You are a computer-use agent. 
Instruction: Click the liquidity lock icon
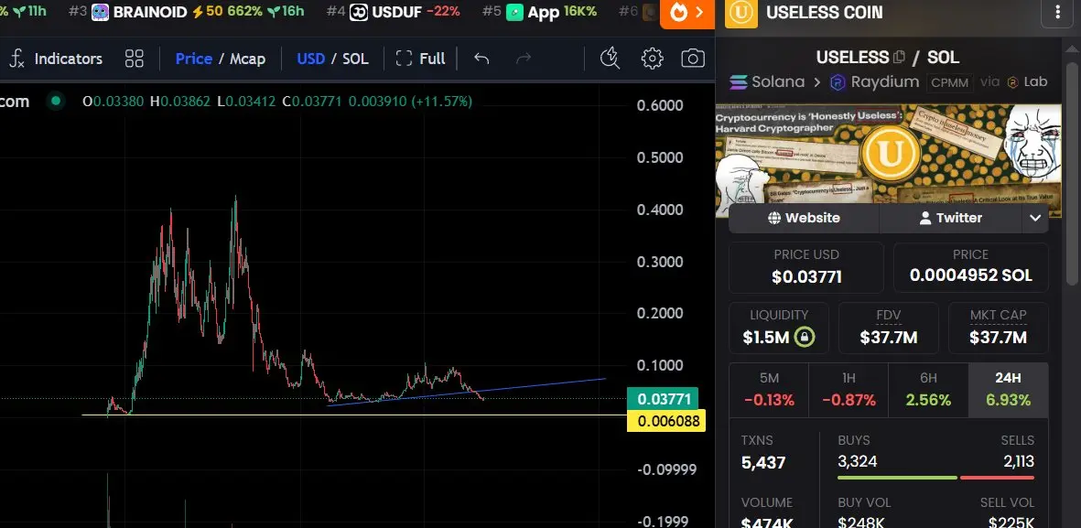point(805,337)
